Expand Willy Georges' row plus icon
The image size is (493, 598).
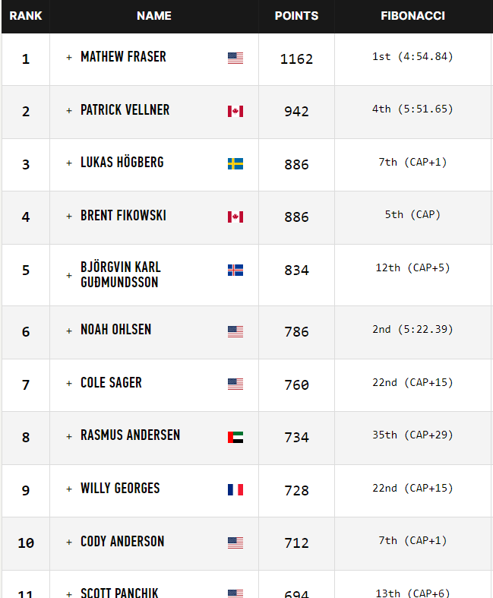(69, 489)
